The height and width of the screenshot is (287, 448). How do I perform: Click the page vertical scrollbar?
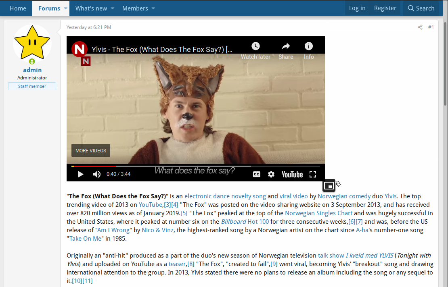click(445, 63)
